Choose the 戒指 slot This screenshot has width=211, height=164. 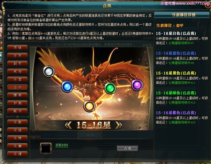pyautogui.click(x=17, y=71)
